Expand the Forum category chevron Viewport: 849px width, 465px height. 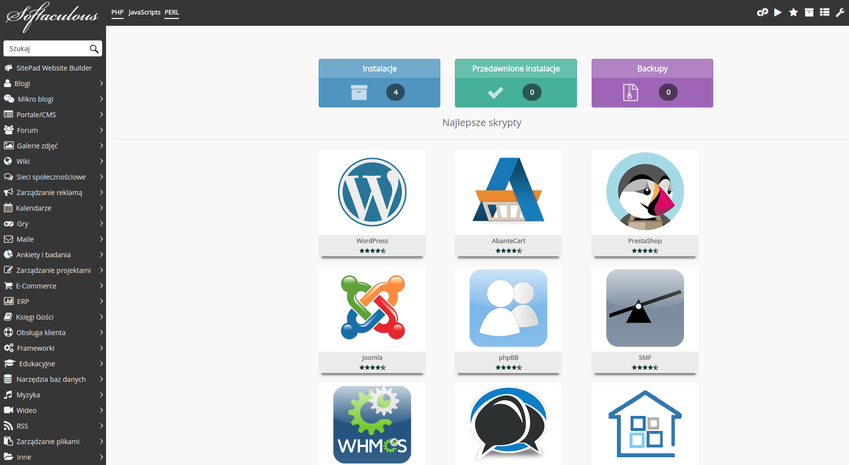[x=101, y=130]
